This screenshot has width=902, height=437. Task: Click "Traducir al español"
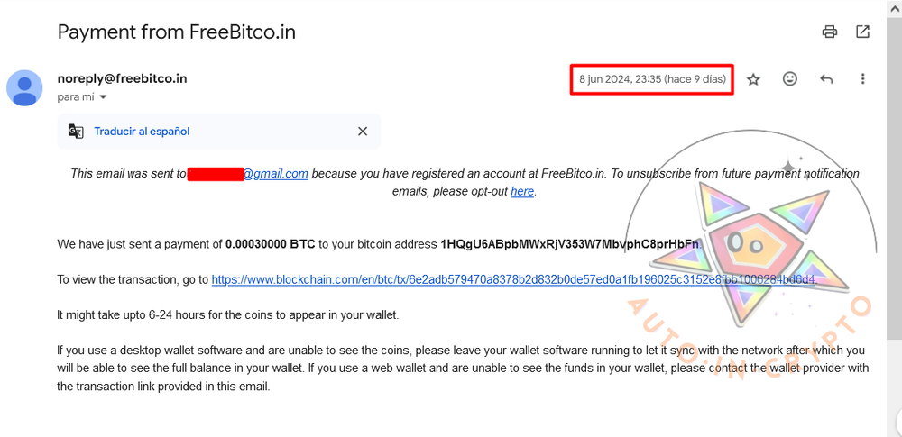[142, 132]
